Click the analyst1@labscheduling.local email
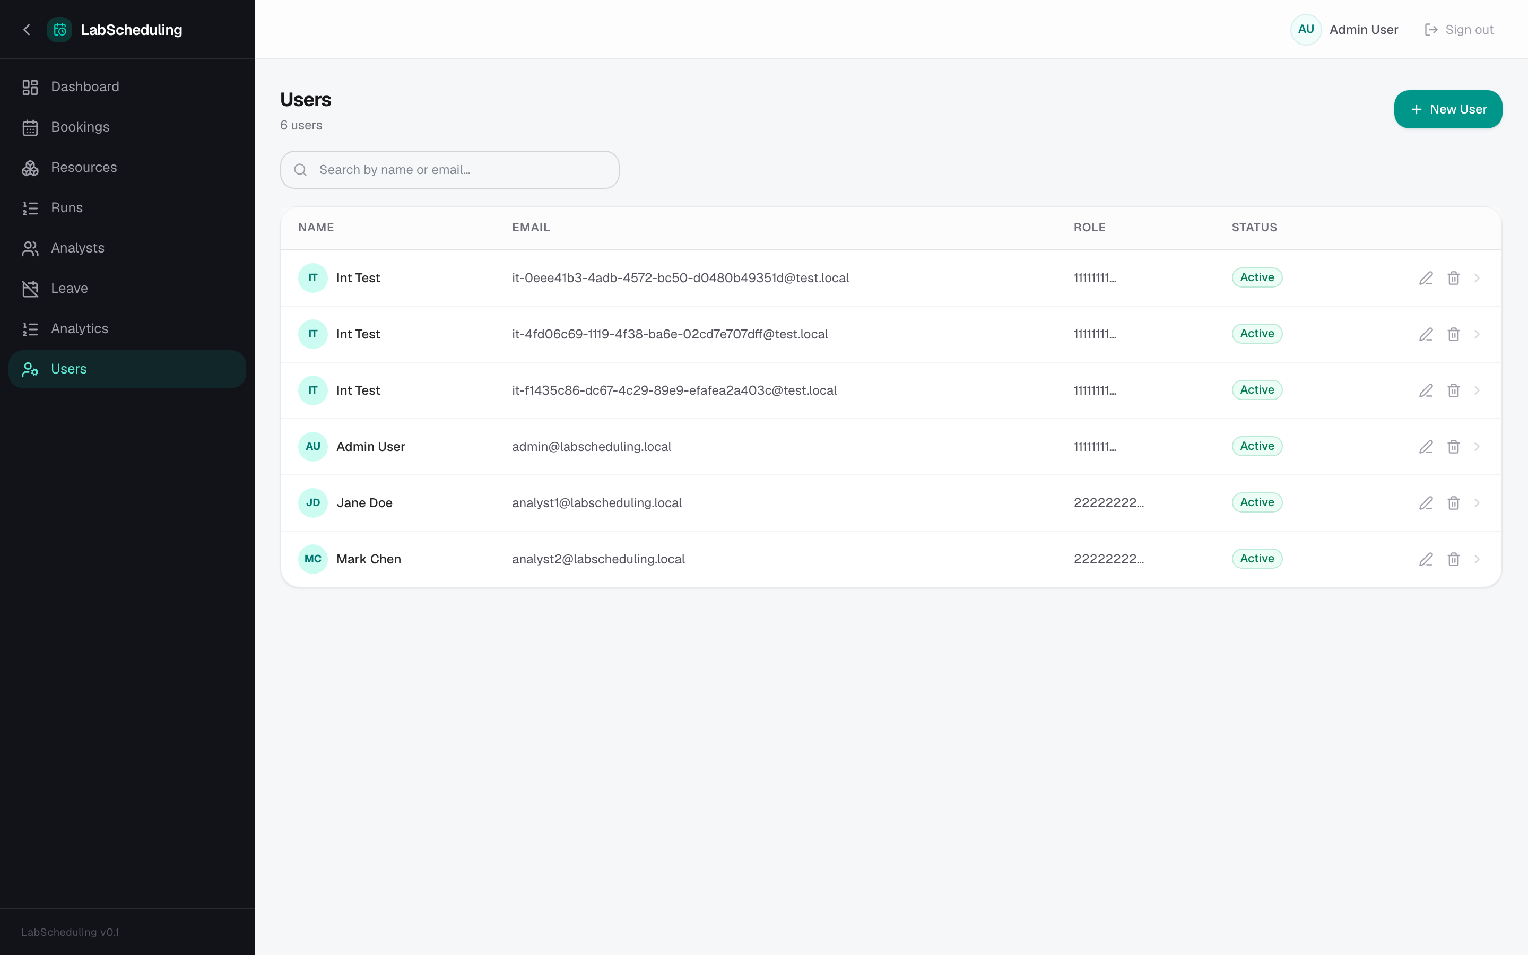 click(597, 503)
